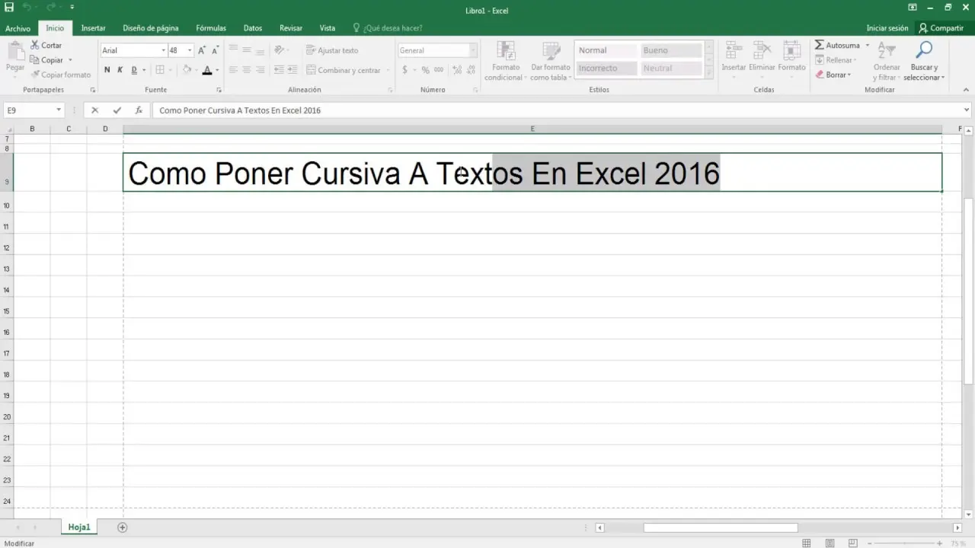Click the Redo arrow in the title bar

click(x=50, y=7)
